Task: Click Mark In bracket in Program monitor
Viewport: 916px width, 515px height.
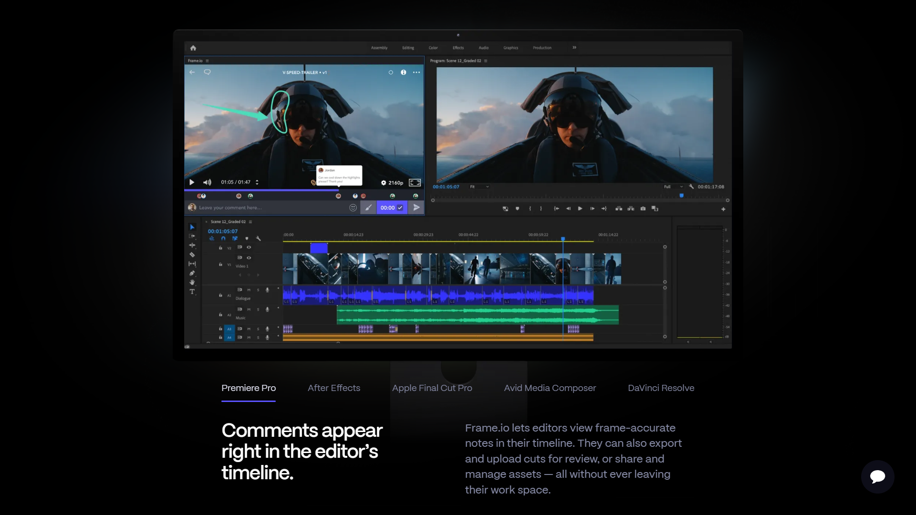Action: point(530,208)
